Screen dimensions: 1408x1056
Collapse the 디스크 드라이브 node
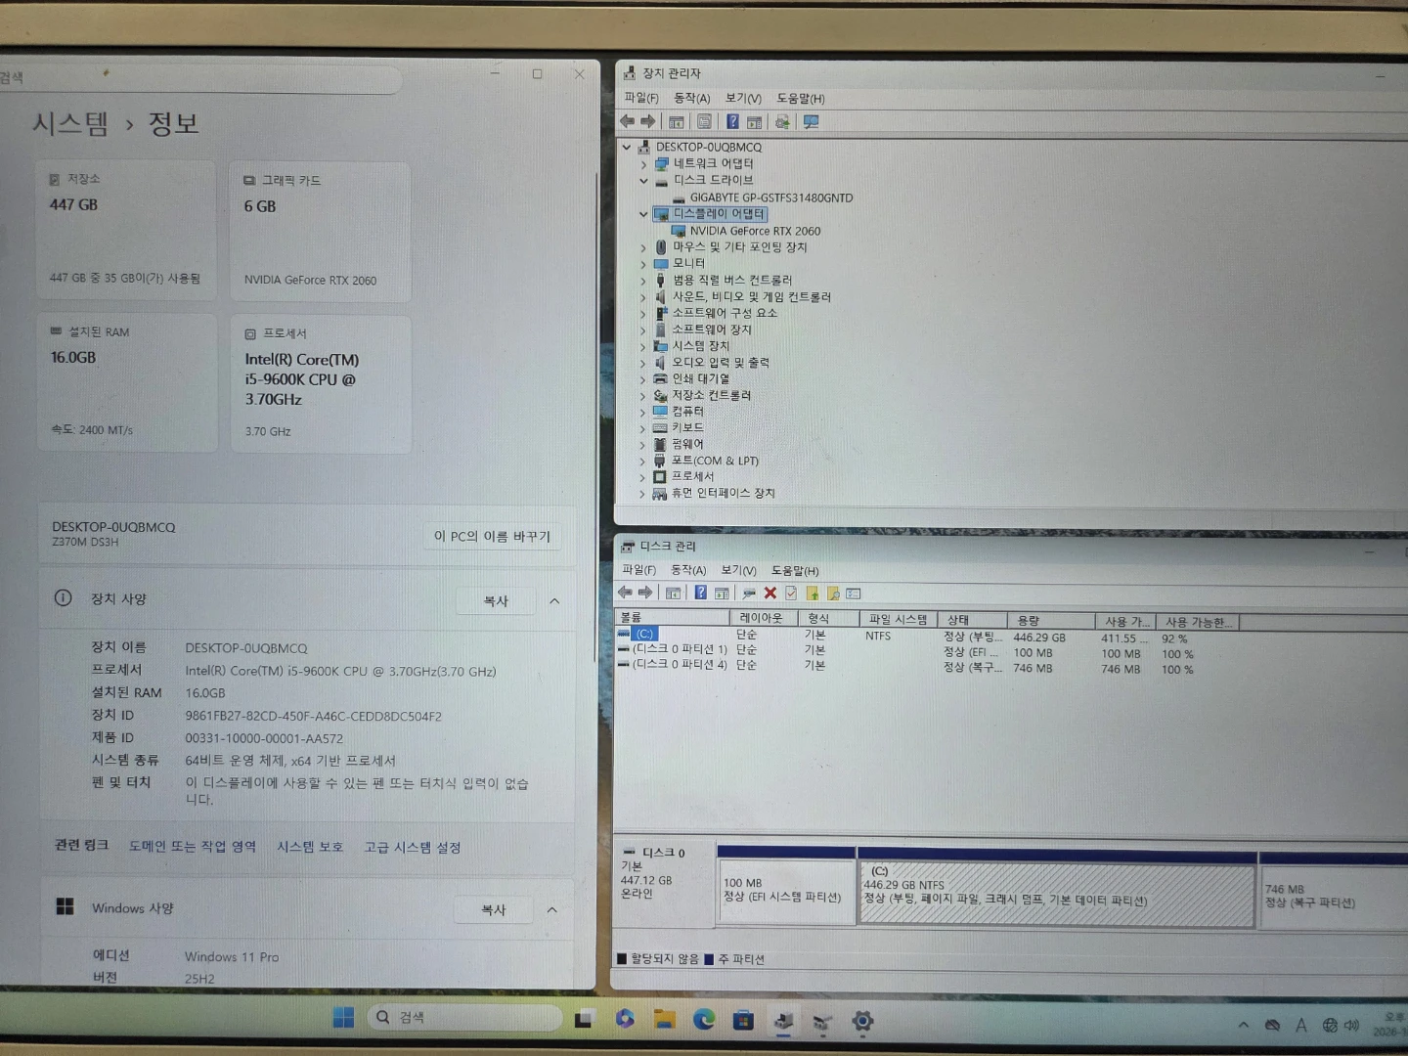coord(643,181)
